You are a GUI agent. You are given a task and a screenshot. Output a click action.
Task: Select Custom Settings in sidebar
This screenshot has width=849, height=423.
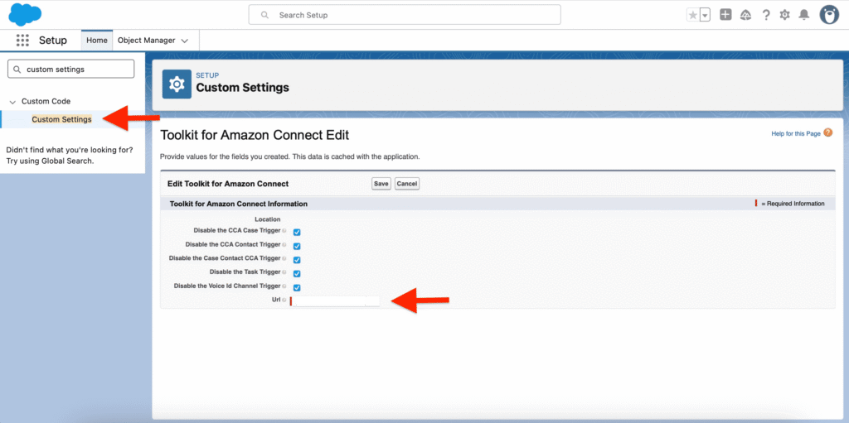click(x=61, y=119)
